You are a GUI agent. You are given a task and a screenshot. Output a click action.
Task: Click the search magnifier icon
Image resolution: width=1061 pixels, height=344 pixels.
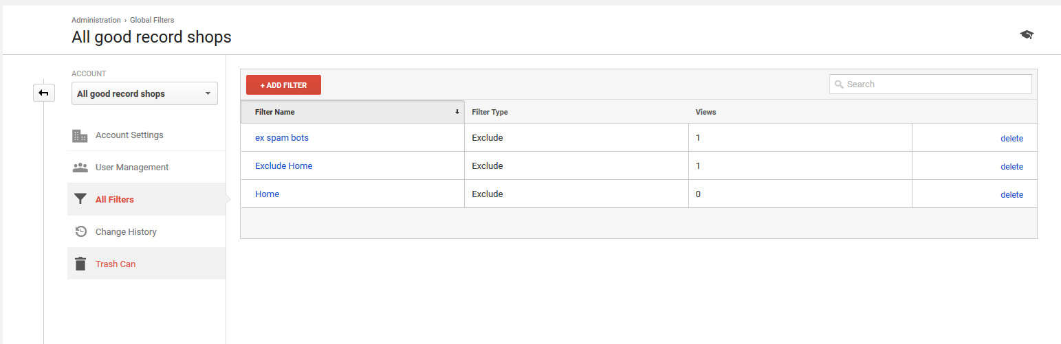pos(839,84)
